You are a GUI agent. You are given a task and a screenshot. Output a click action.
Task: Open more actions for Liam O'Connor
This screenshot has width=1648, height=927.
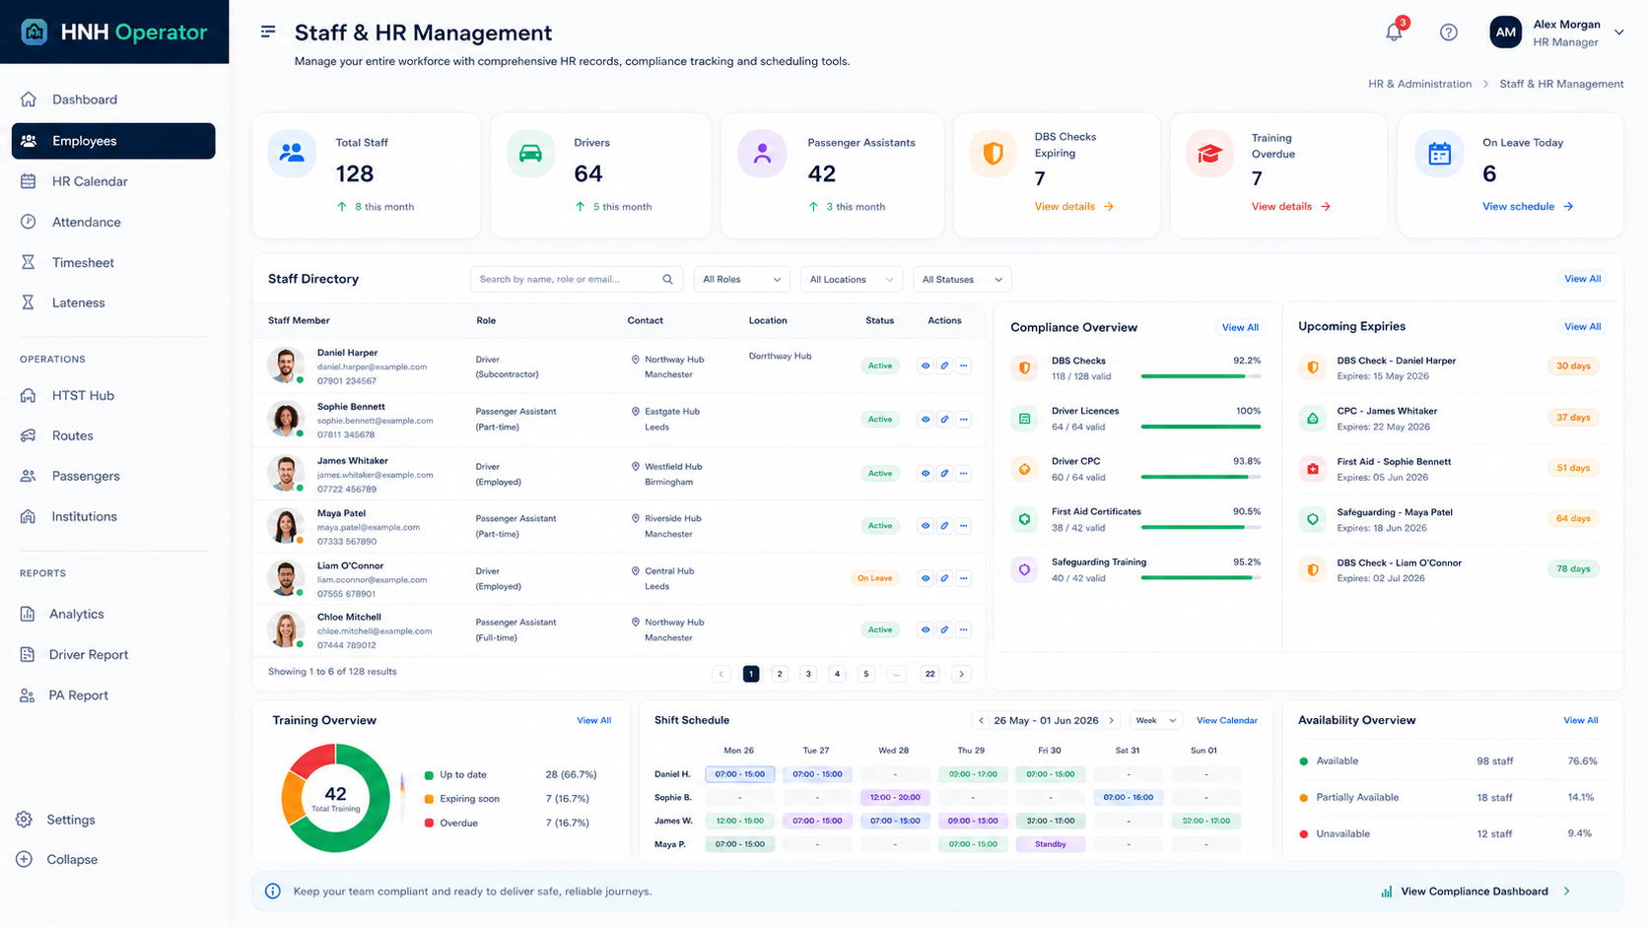(x=964, y=578)
